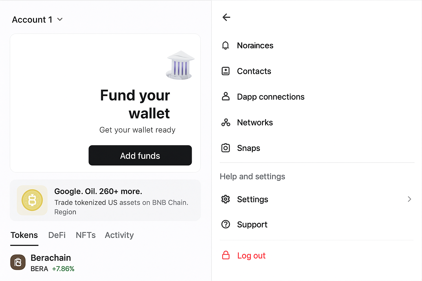This screenshot has width=422, height=281.
Task: Switch to the Activity tab
Action: click(119, 235)
